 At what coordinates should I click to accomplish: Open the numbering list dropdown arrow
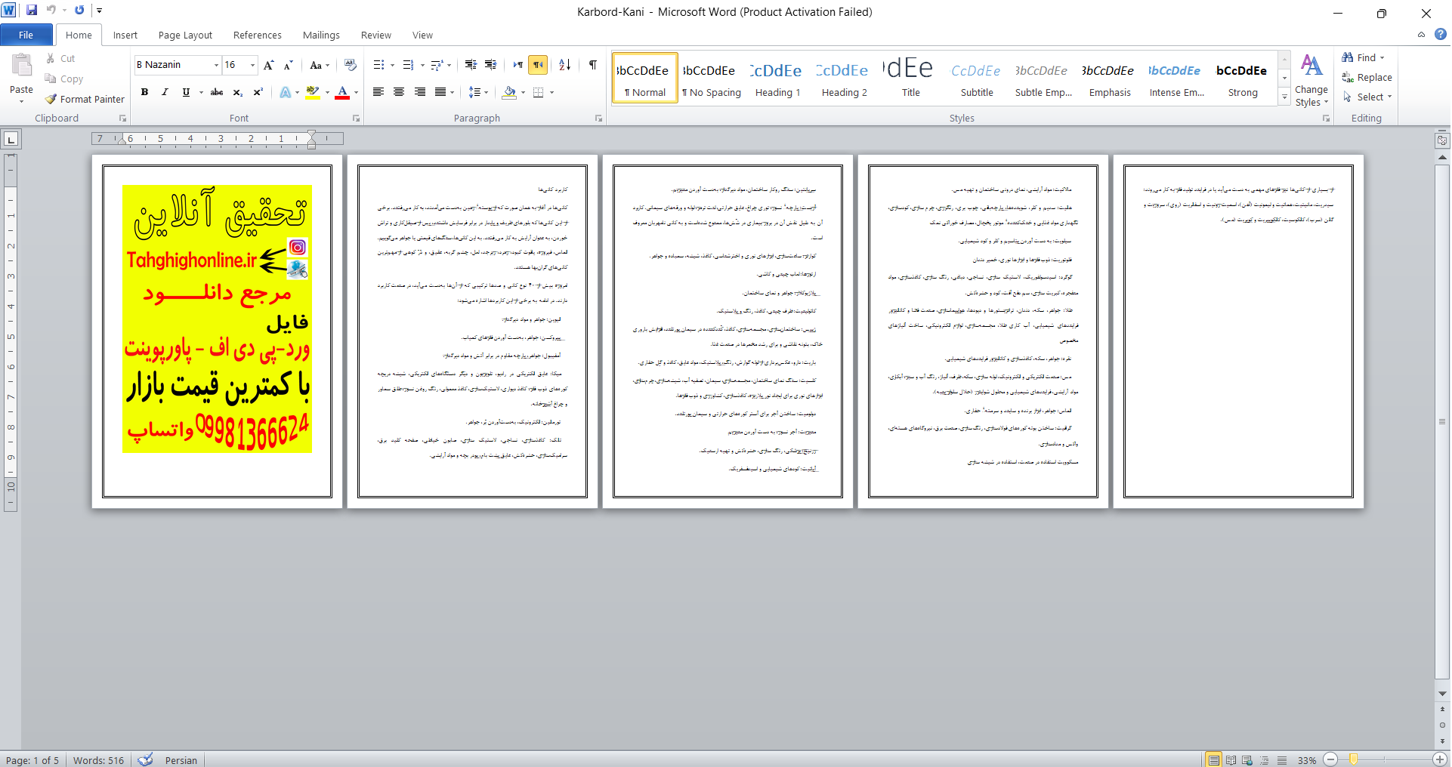tap(422, 65)
